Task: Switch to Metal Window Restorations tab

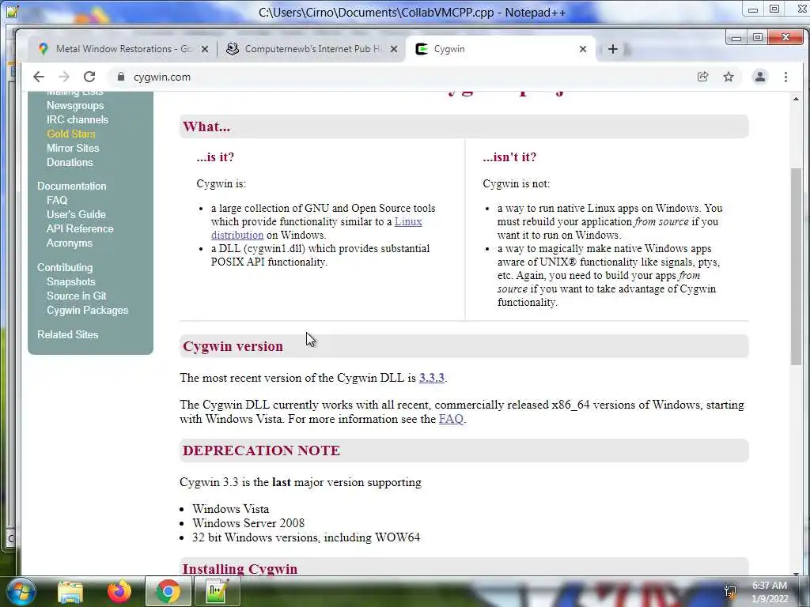Action: [121, 49]
